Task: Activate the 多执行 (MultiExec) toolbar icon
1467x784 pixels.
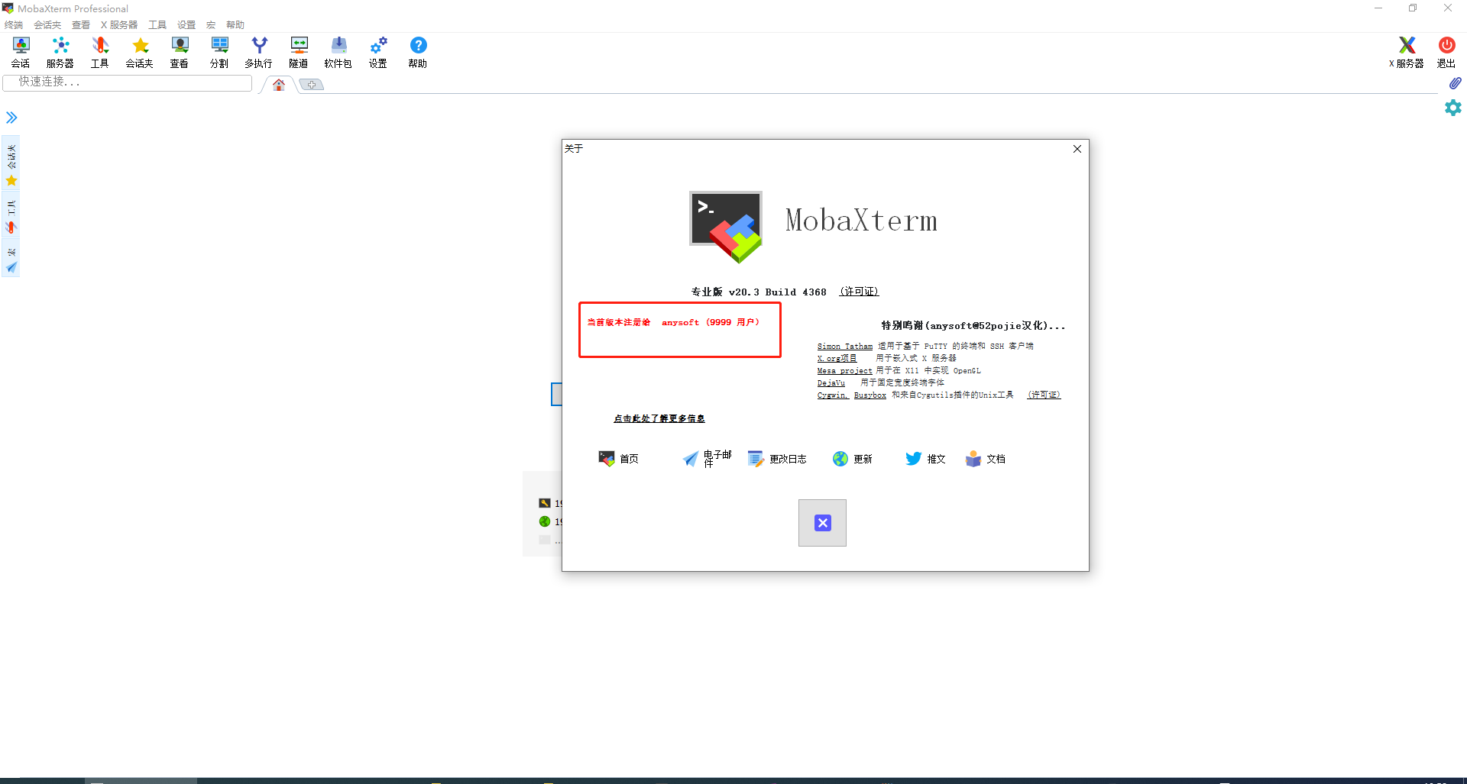Action: 259,52
